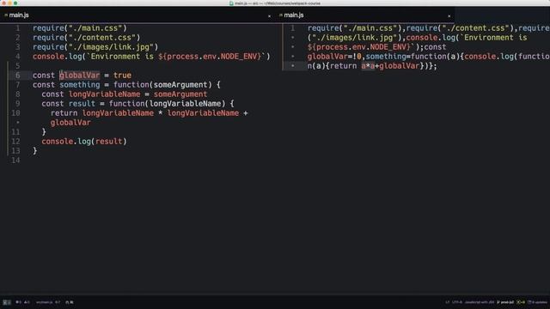
Task: Click 'result' variable on line 9
Action: tap(82, 104)
